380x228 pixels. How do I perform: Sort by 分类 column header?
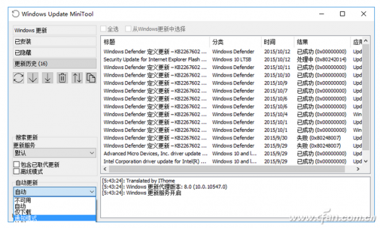coord(236,42)
